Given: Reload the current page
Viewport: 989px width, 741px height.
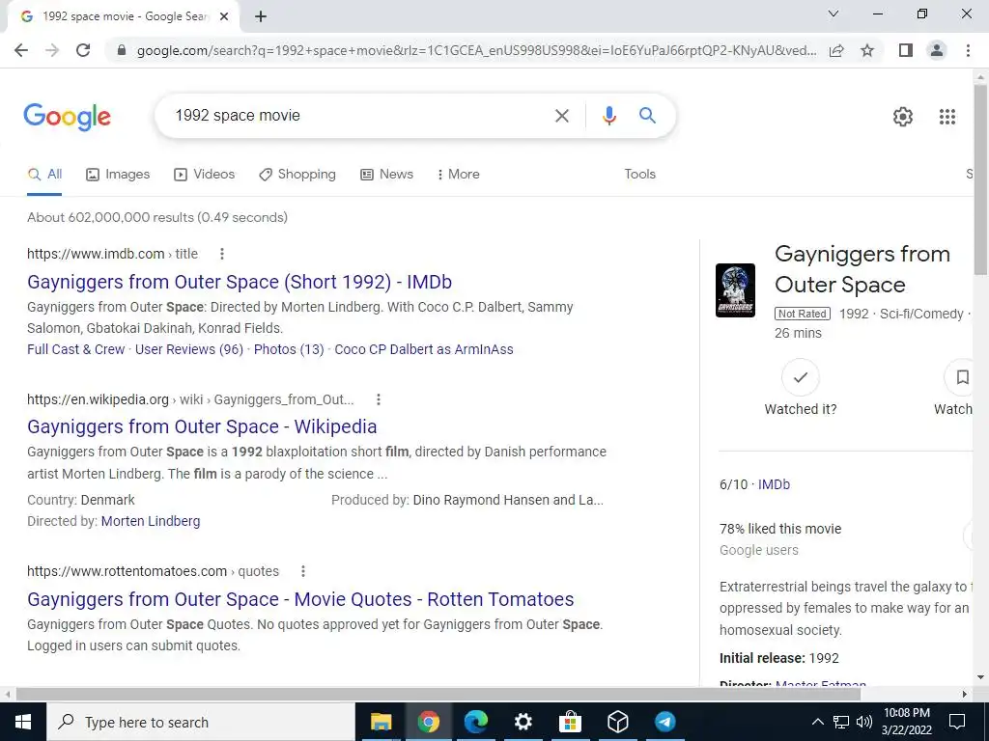Looking at the screenshot, I should pyautogui.click(x=83, y=50).
